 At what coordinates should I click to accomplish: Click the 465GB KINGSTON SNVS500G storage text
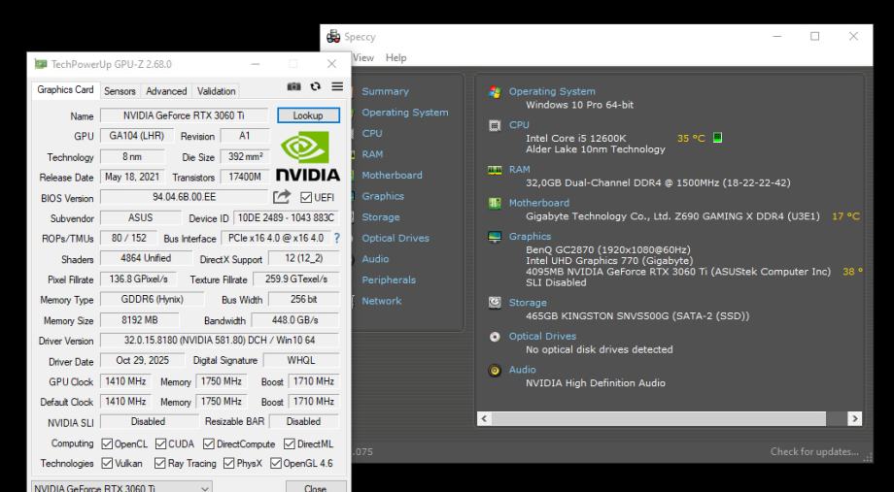[637, 315]
